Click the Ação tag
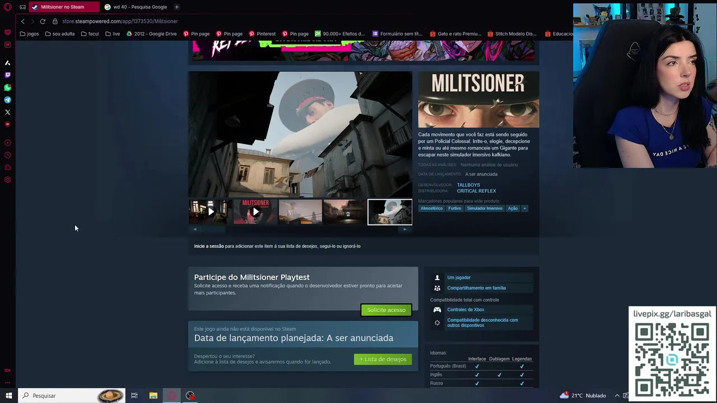Screen dimensions: 717x403 (x=513, y=208)
